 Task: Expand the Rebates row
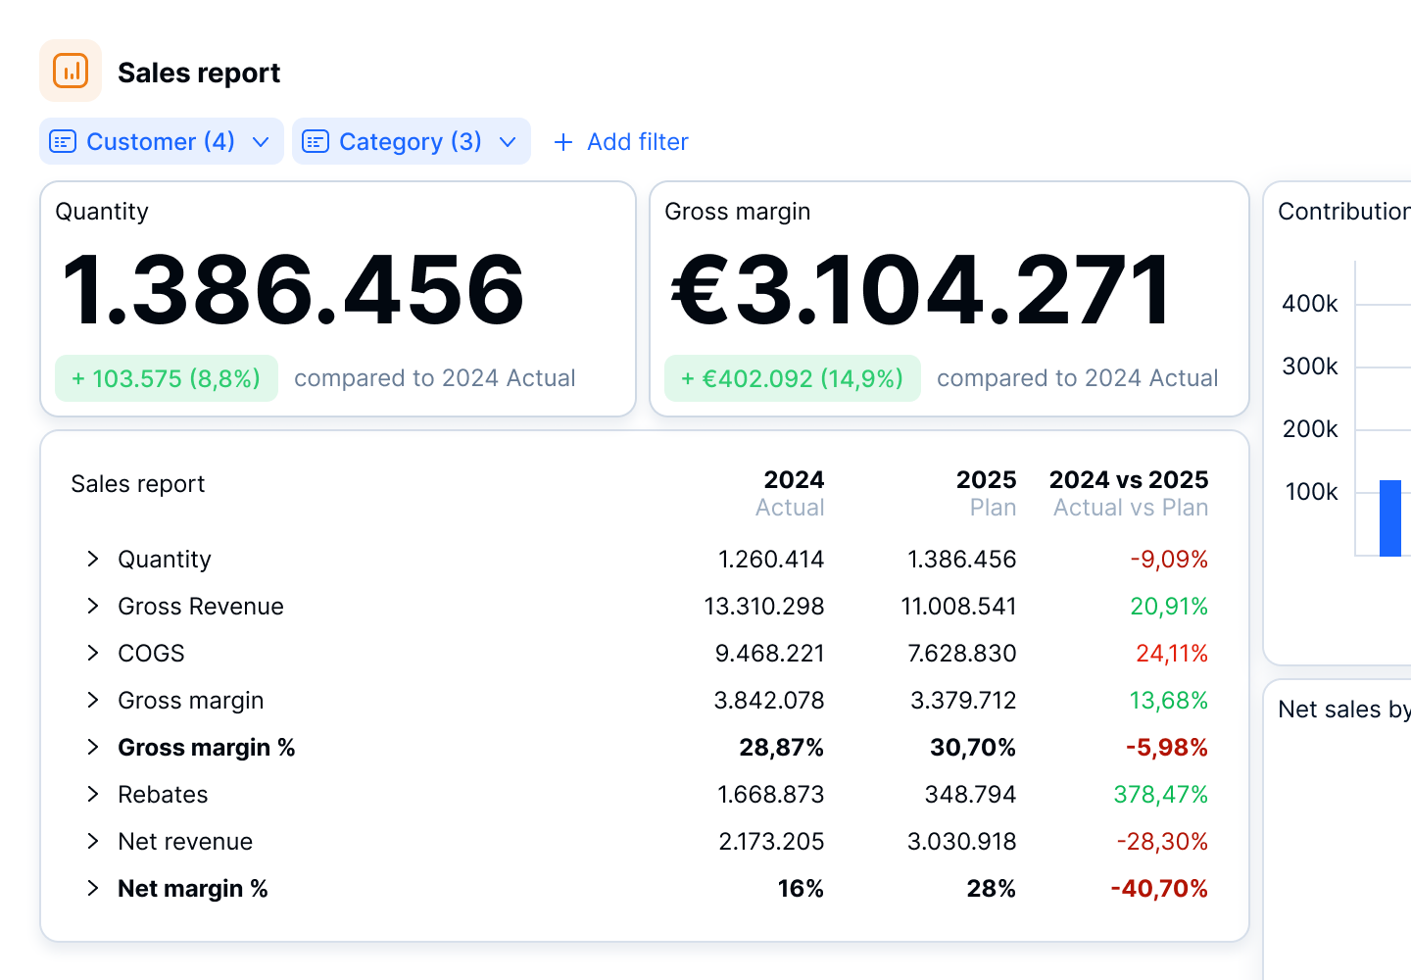pos(92,794)
